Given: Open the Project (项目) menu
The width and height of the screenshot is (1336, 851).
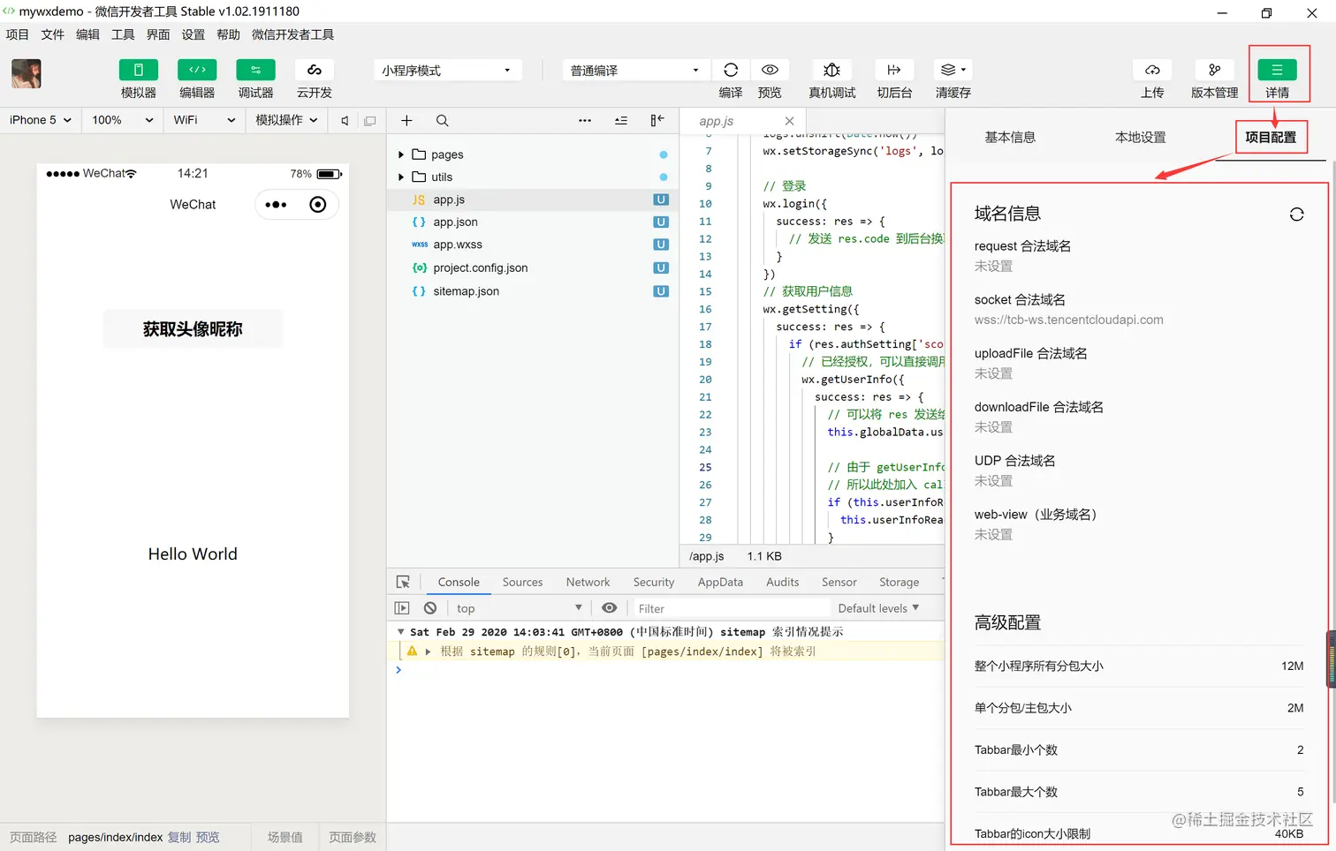Looking at the screenshot, I should pos(17,34).
